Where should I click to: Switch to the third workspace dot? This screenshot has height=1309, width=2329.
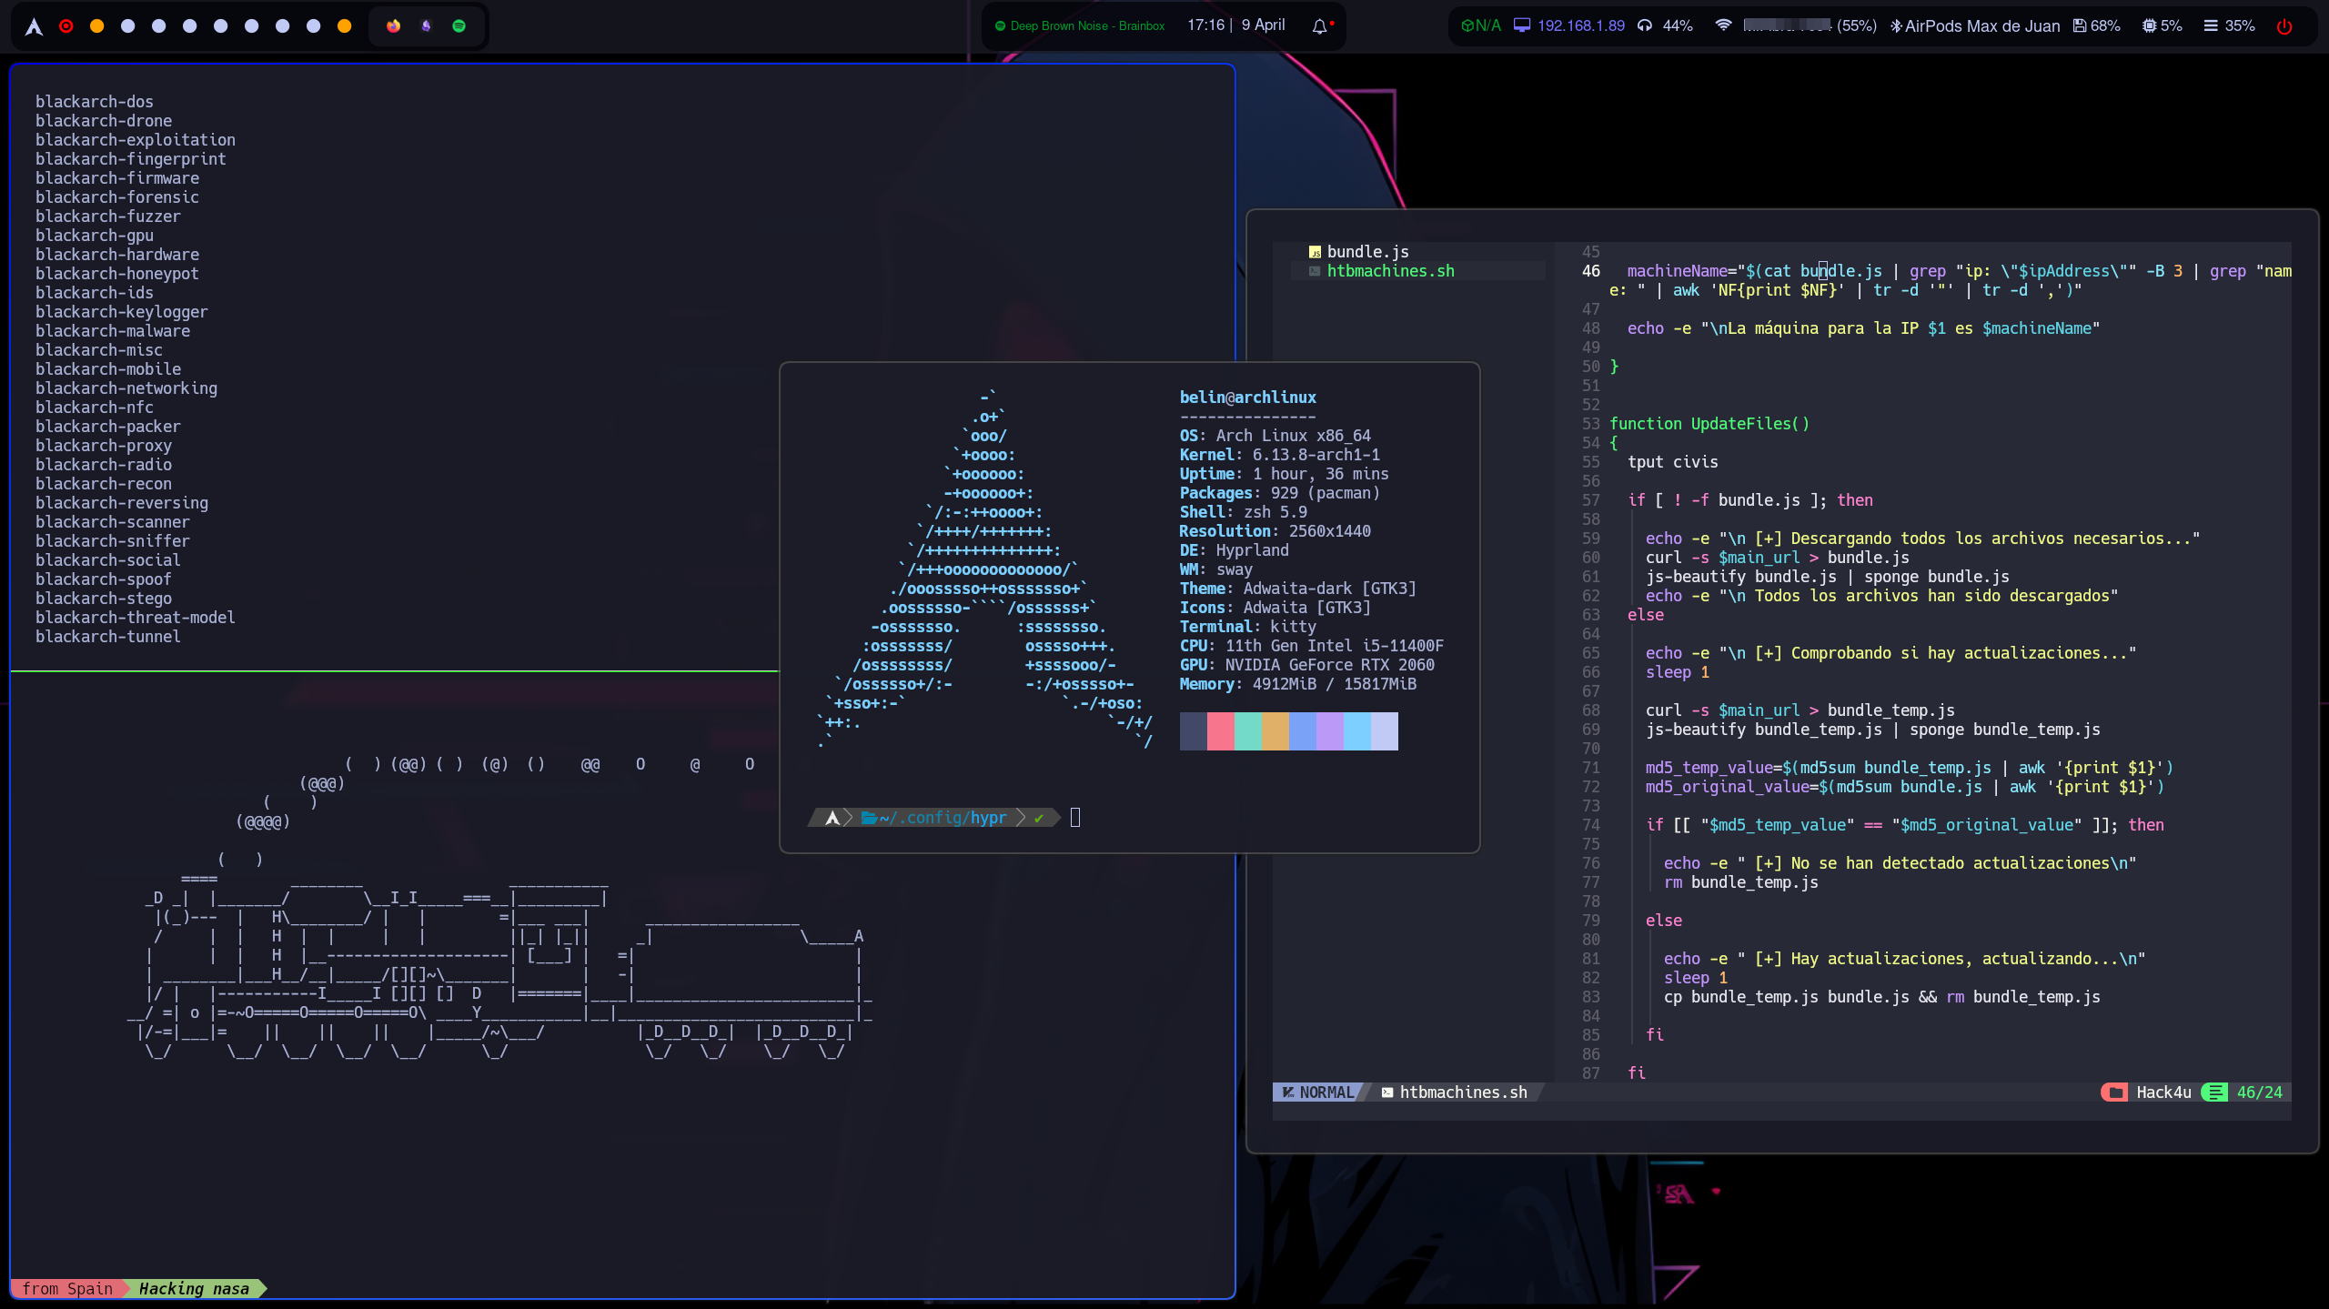(127, 26)
